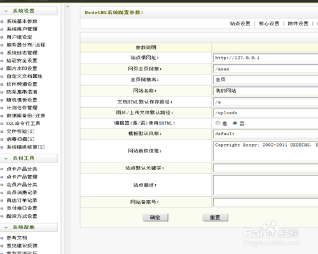Open 数据库备份/还原 in sidebar
The image size is (318, 254).
point(25,116)
